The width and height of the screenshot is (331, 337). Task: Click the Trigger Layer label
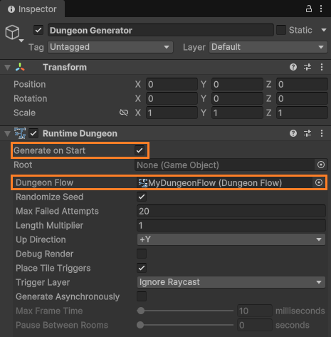pos(43,282)
